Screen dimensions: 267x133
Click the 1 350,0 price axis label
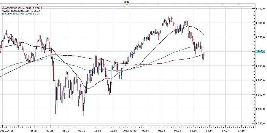[x=260, y=37]
